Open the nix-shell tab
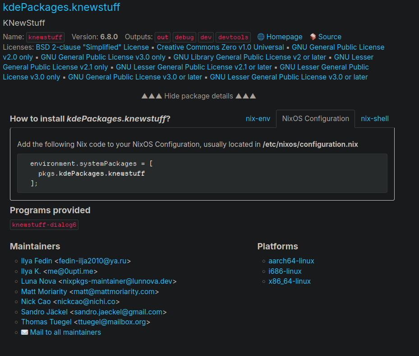This screenshot has height=356, width=419. 375,118
